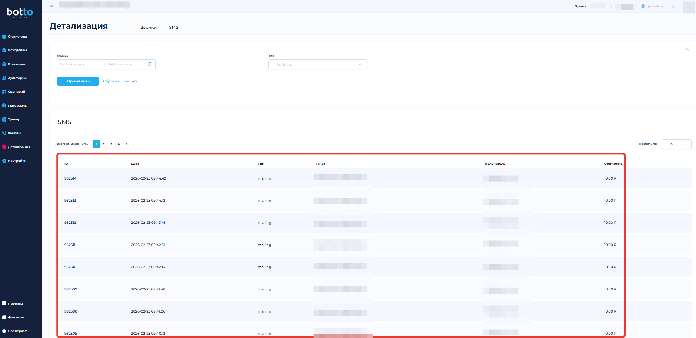This screenshot has height=338, width=696.
Task: Toggle the hamburger menu icon
Action: (51, 6)
